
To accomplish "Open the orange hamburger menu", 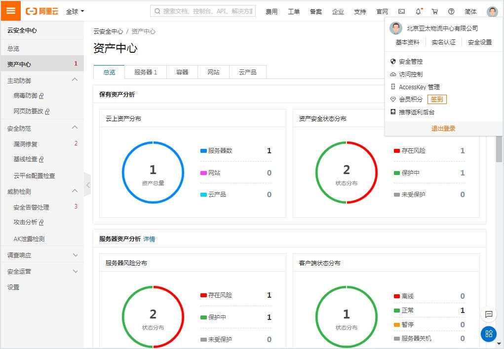I will coord(10,10).
